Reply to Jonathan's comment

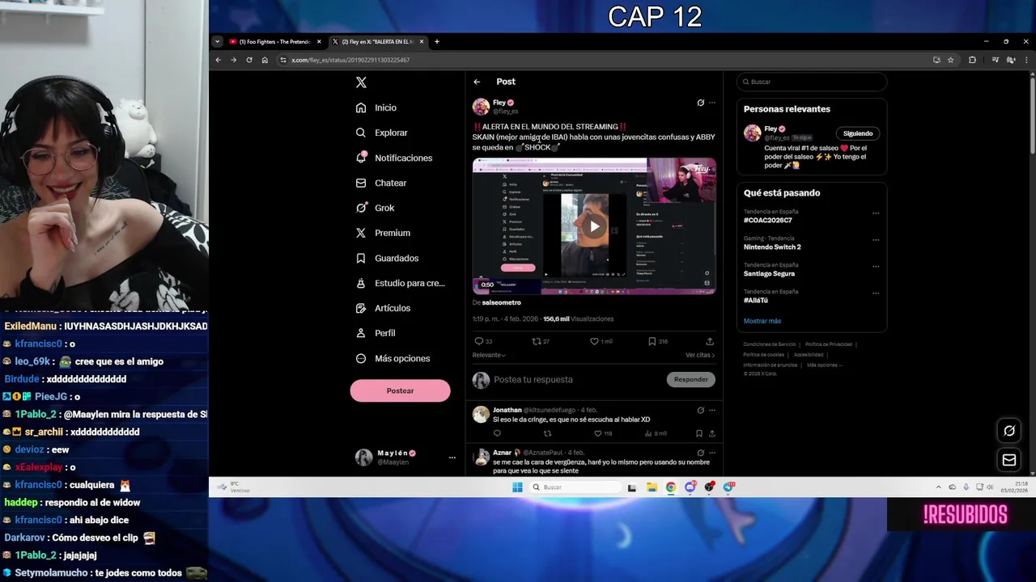pyautogui.click(x=497, y=433)
